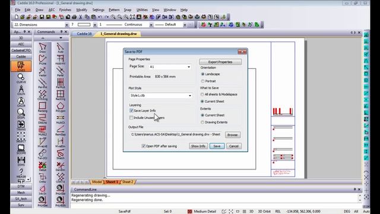Viewport: 380px width, 214px height.
Task: Switch to the Caddie 16 document tab
Action: [84, 34]
